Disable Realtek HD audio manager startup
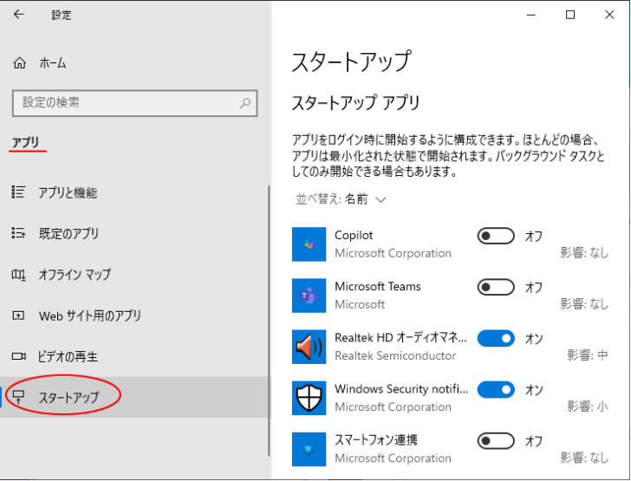631x481 pixels. [496, 339]
